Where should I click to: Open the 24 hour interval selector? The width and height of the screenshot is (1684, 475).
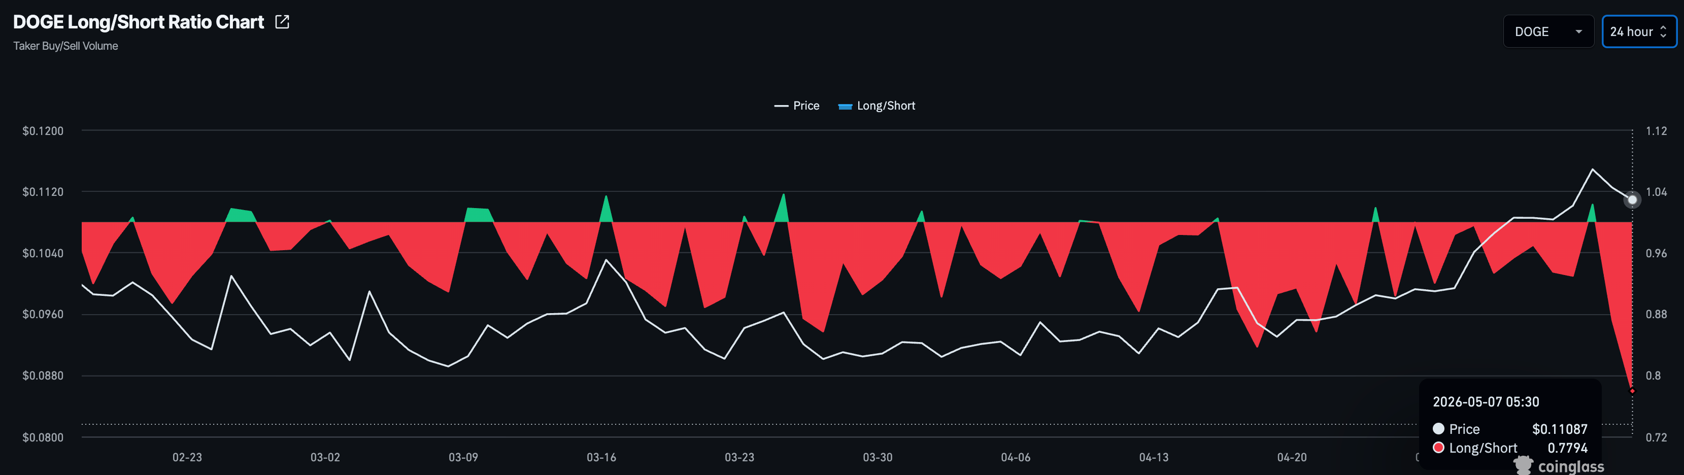(x=1639, y=31)
